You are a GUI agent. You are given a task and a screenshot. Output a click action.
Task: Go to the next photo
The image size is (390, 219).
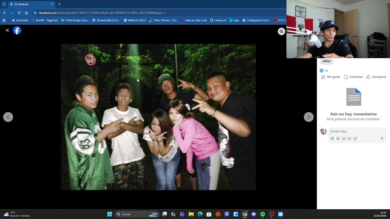click(309, 117)
